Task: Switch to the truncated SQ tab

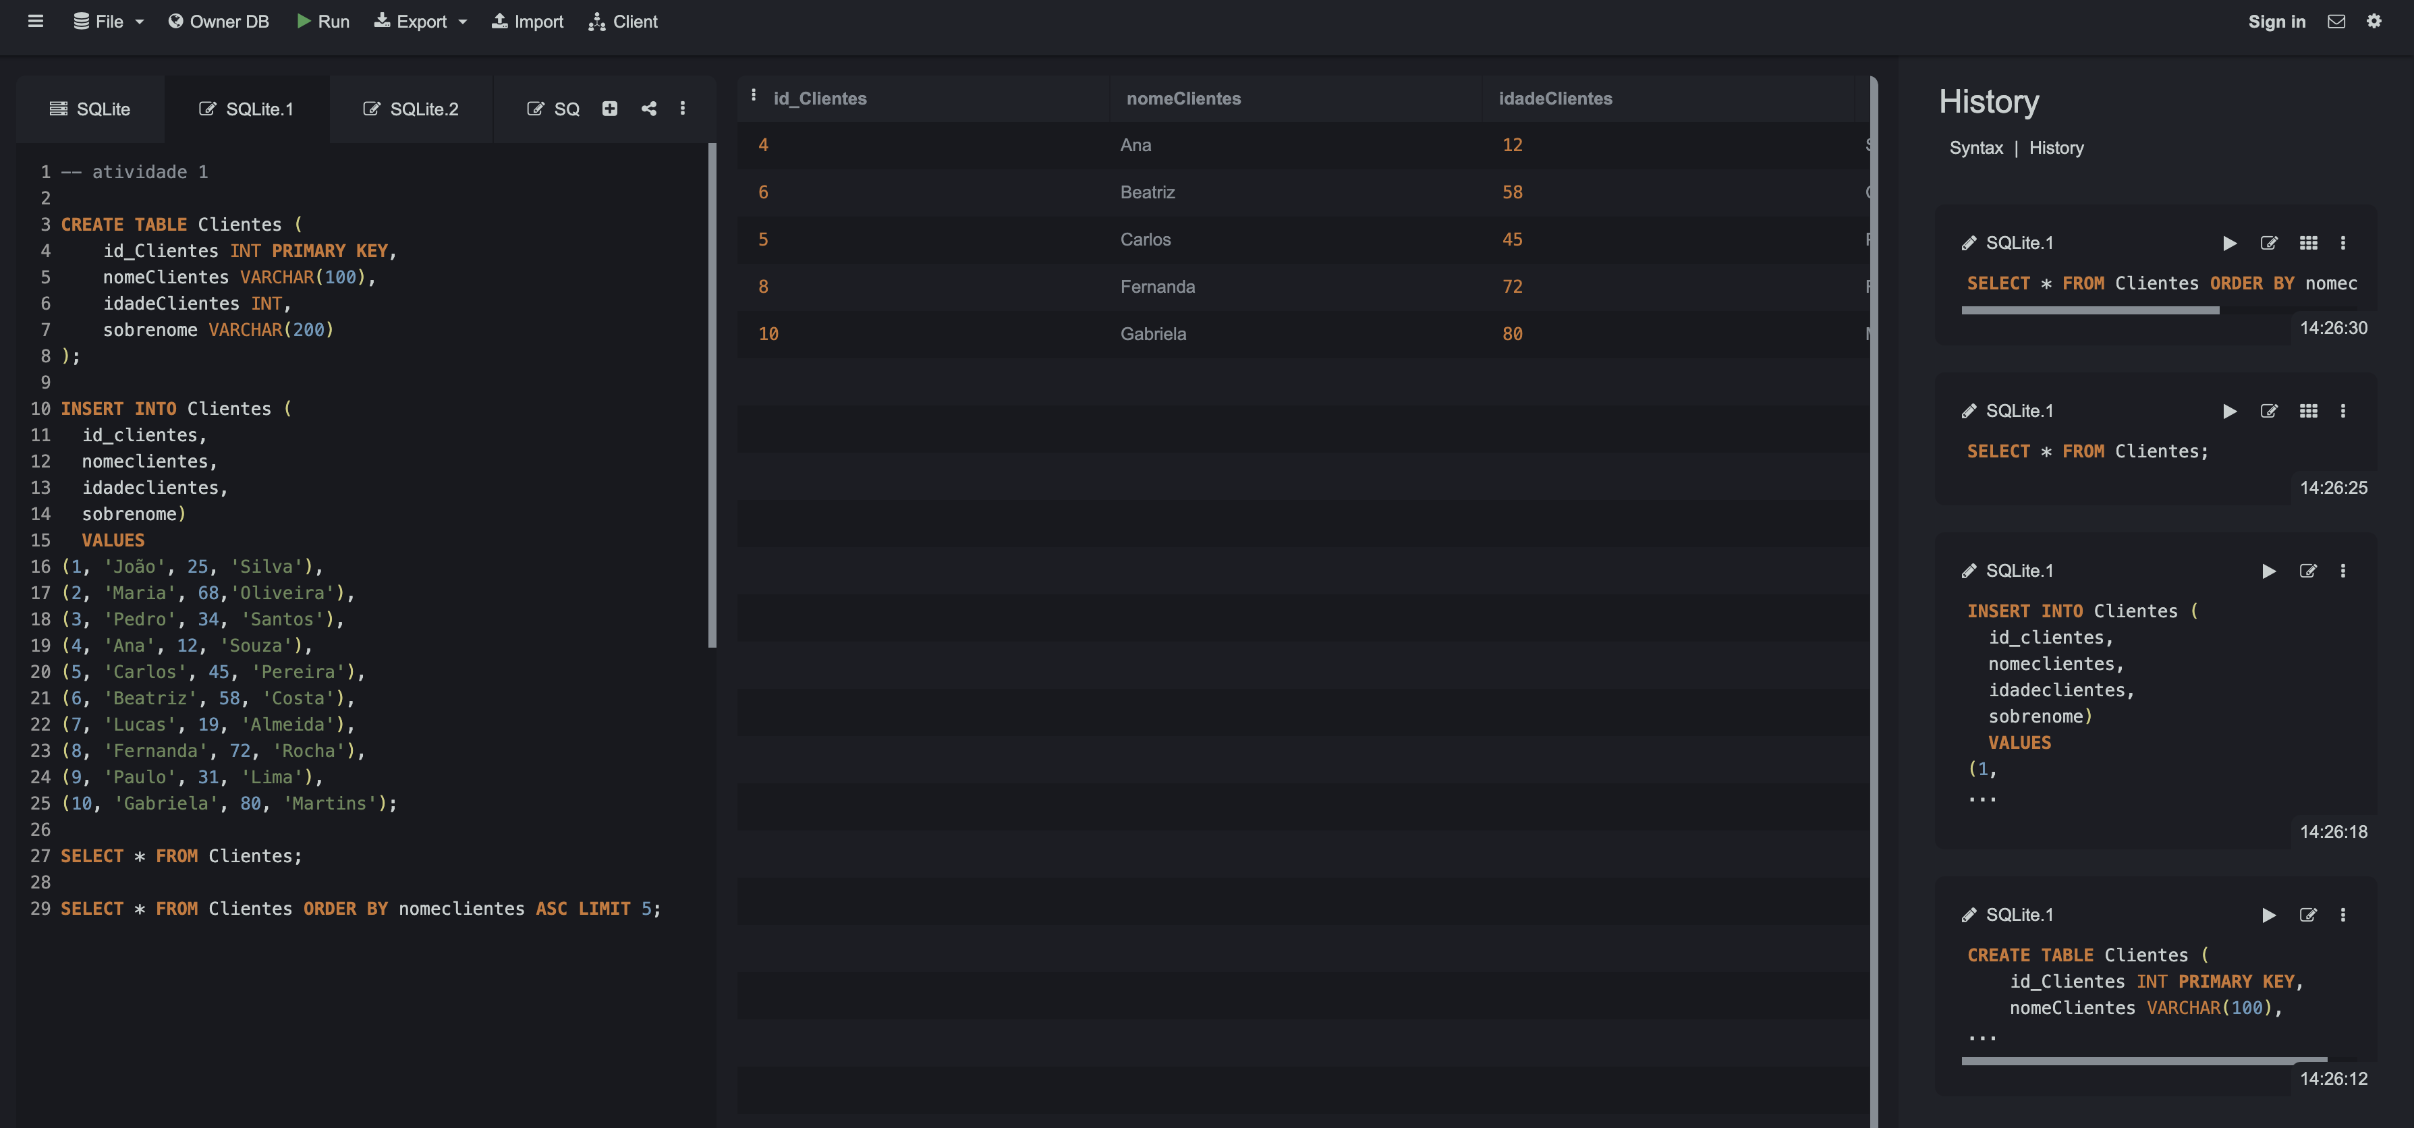Action: tap(553, 109)
